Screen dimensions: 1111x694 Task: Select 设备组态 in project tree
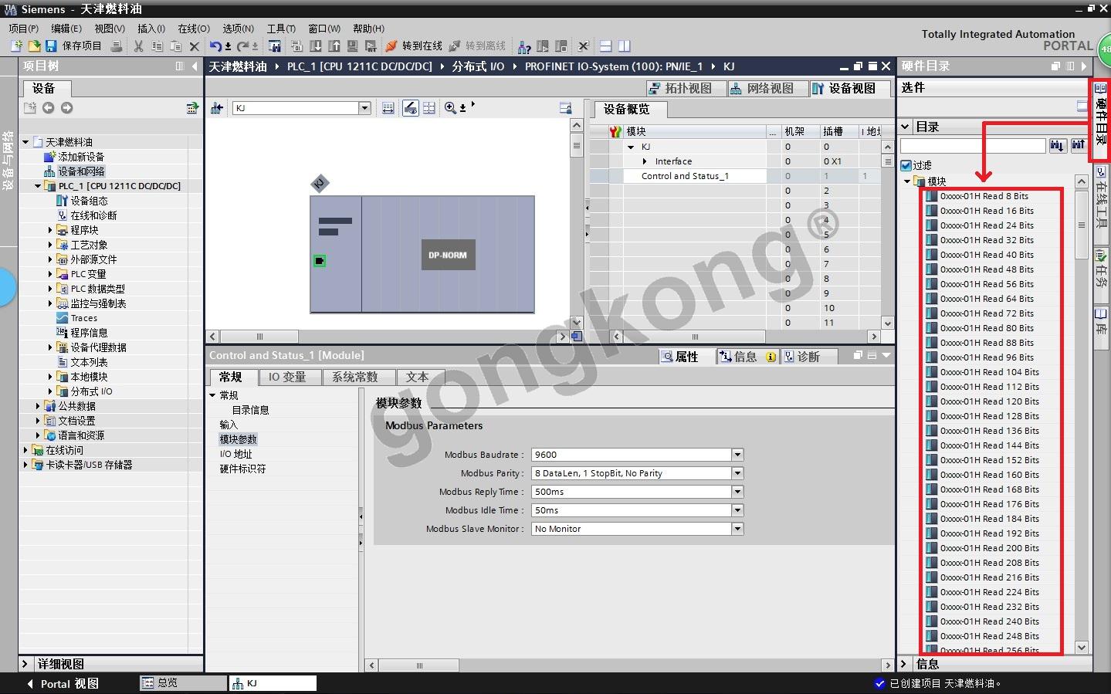89,201
